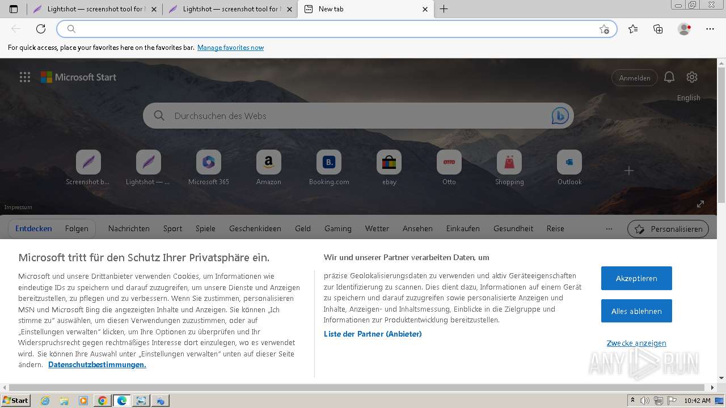Open the Favorites list icon

click(633, 29)
